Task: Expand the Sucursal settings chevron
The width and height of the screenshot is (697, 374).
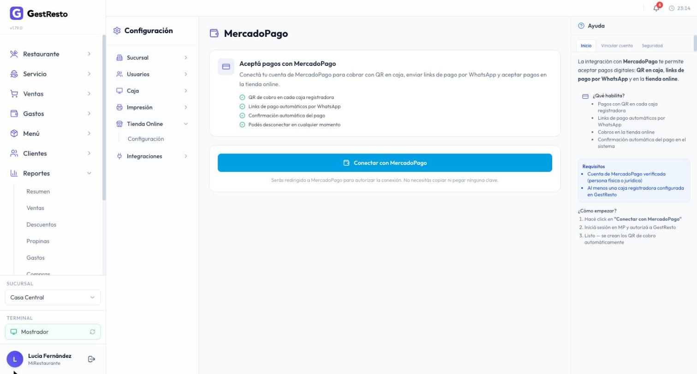Action: 186,58
